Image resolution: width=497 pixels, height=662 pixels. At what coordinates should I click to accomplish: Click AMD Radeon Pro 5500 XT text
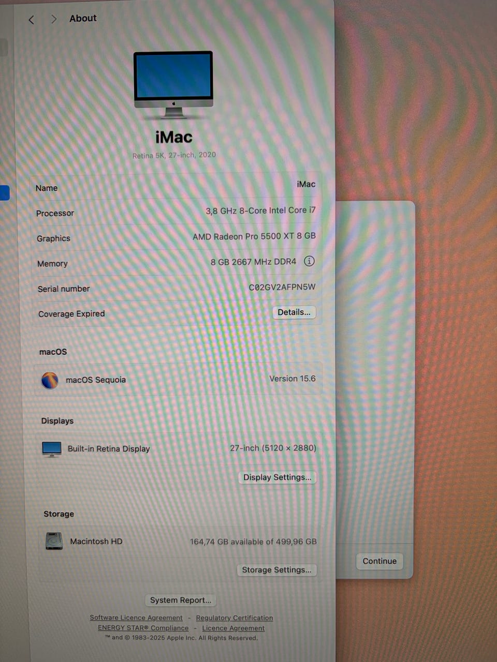coord(254,236)
